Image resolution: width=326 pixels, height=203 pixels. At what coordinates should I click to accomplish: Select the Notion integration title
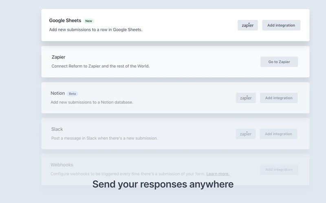click(x=57, y=93)
